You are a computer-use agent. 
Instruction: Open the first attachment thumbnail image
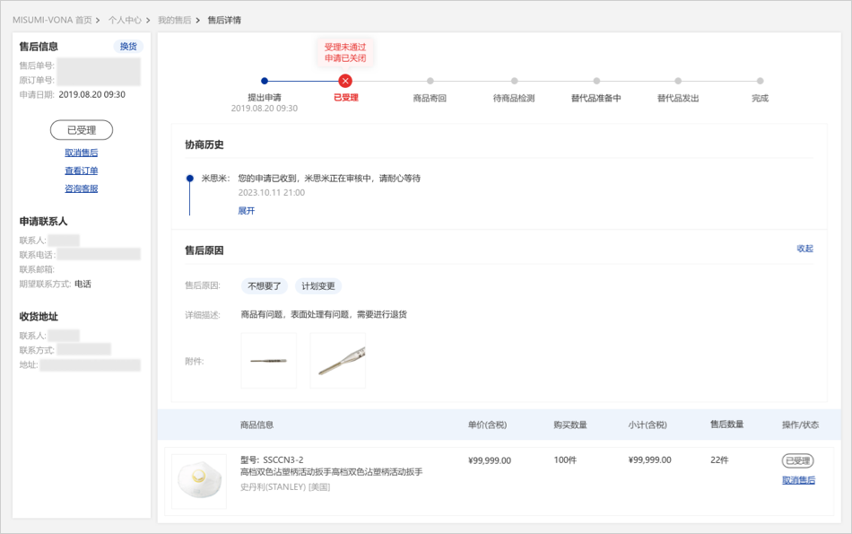tap(268, 361)
